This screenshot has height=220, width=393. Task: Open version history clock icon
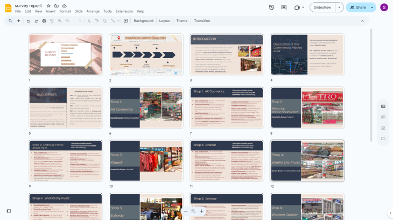(x=271, y=8)
